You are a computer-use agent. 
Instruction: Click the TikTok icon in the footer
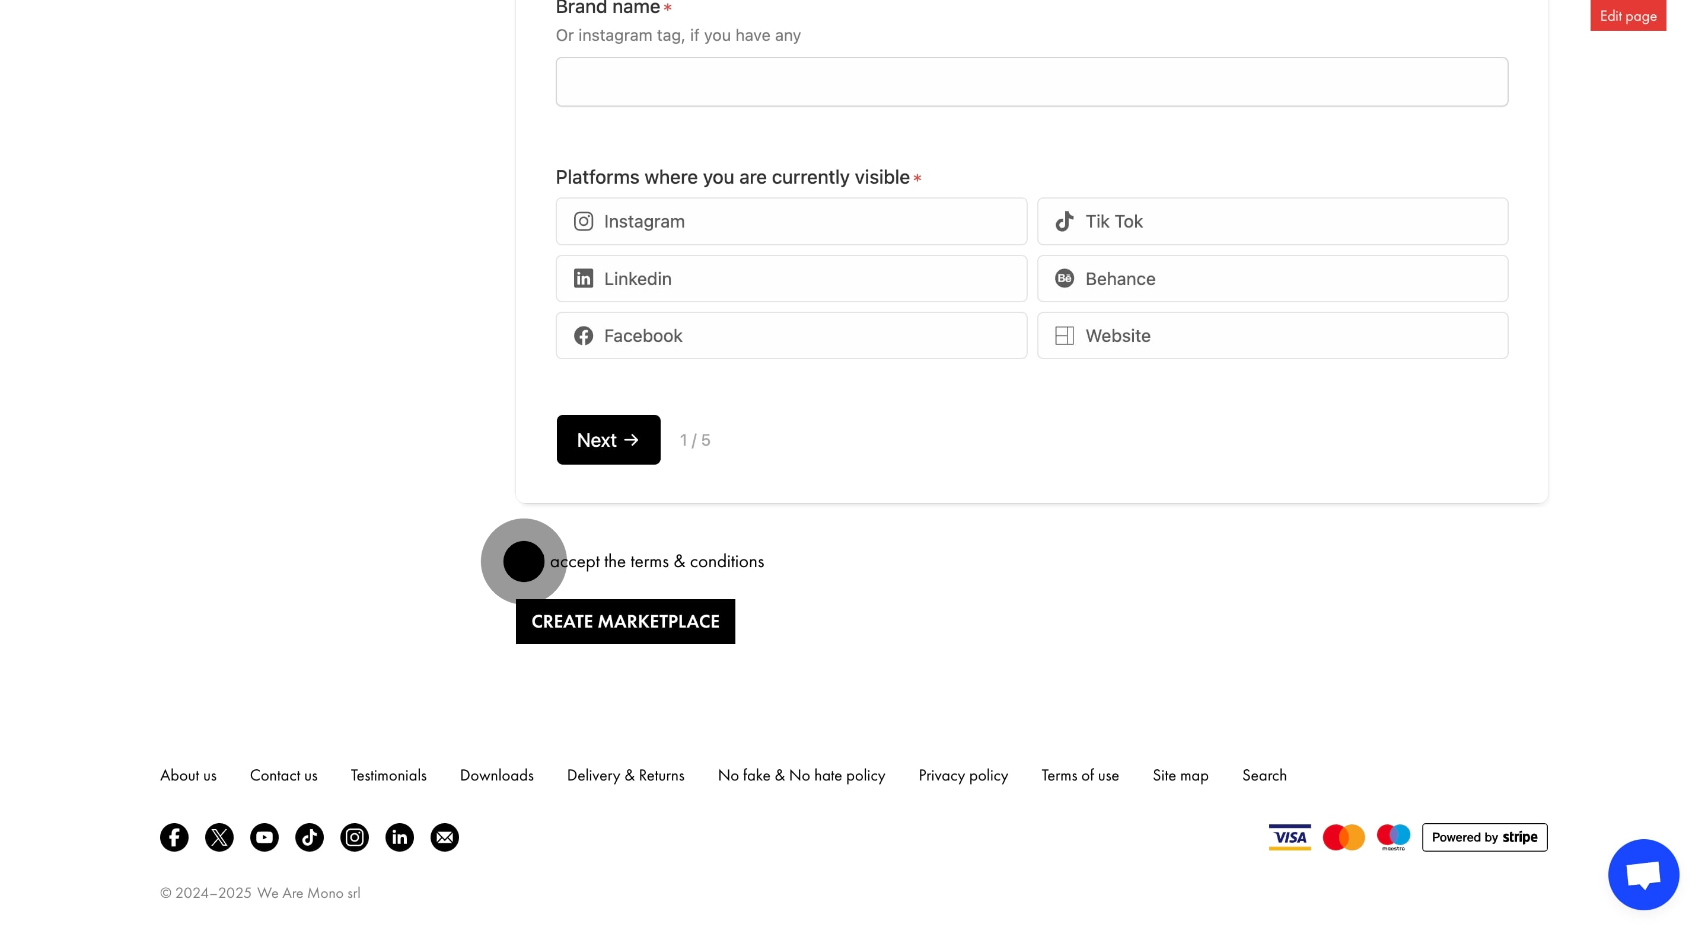click(x=309, y=837)
